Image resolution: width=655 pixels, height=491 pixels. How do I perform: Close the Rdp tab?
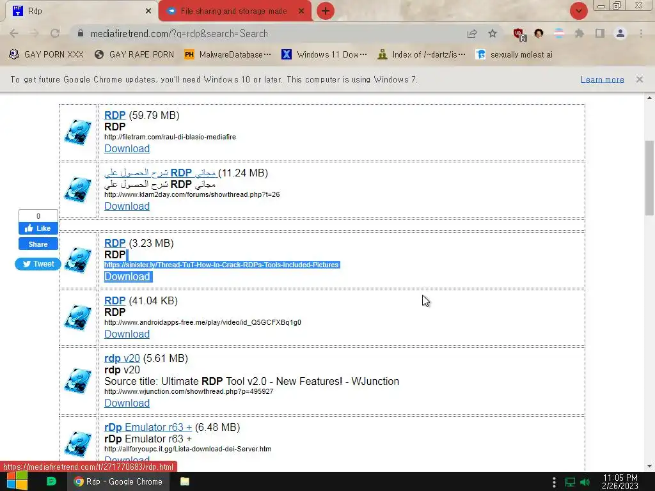pyautogui.click(x=148, y=11)
